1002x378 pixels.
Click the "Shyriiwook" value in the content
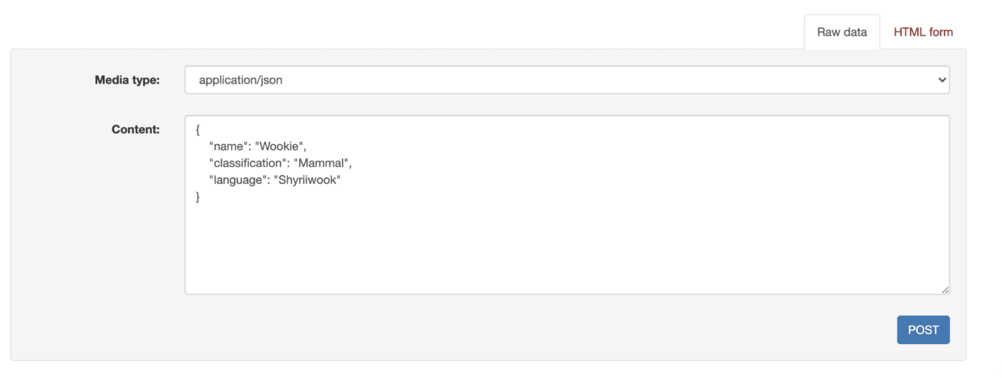tap(307, 180)
